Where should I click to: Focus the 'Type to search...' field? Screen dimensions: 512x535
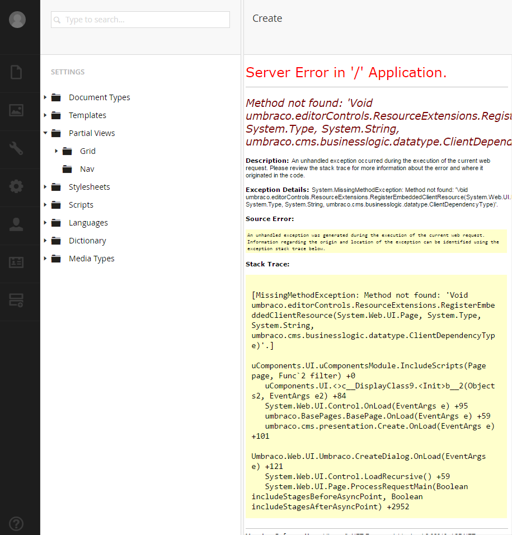pos(140,20)
